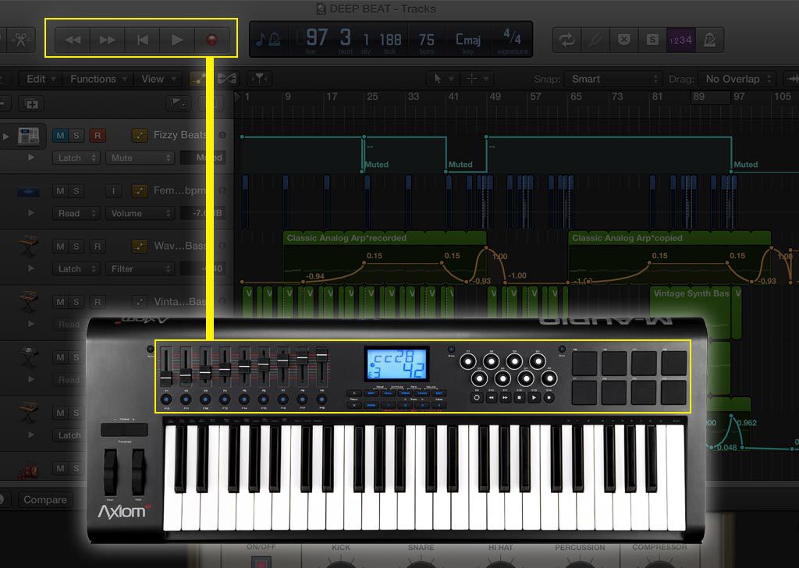Toggle the Flex view button
The height and width of the screenshot is (568, 799).
(x=227, y=79)
